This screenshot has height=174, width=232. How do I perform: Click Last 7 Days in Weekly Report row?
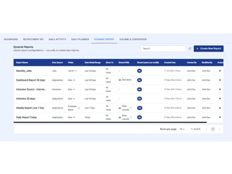(90, 108)
